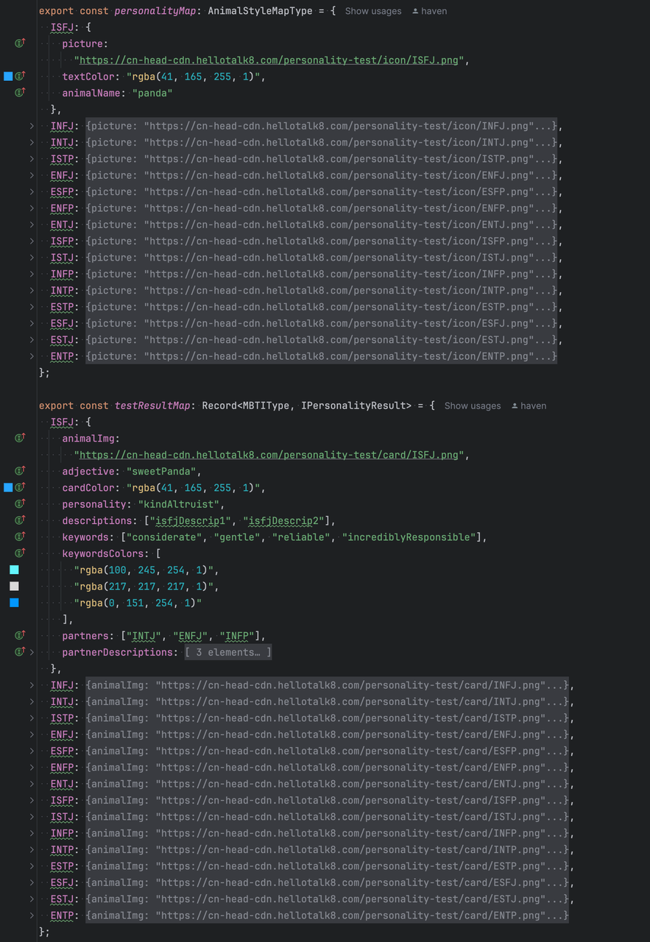
Task: Expand the folded ENFJ entry containing icon/ENFJ.png
Action: tap(32, 175)
